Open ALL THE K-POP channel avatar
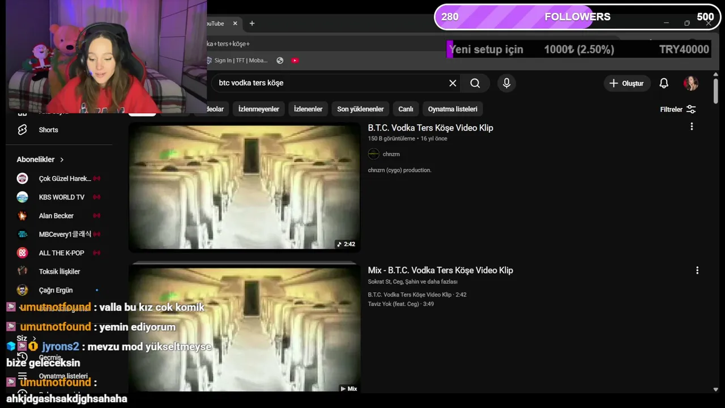Viewport: 725px width, 408px height. [x=22, y=253]
